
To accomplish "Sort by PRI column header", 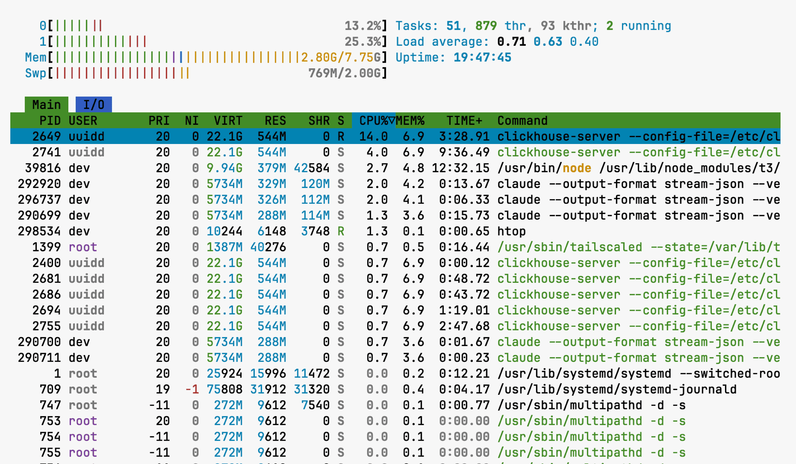I will click(159, 121).
